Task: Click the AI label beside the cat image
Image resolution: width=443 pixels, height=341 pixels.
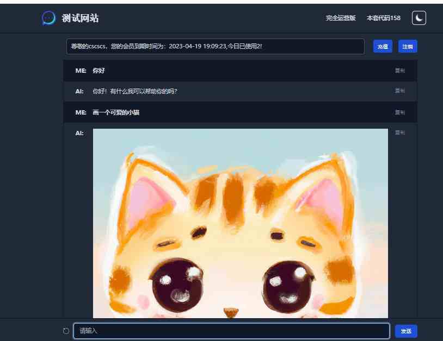Action: [x=79, y=133]
